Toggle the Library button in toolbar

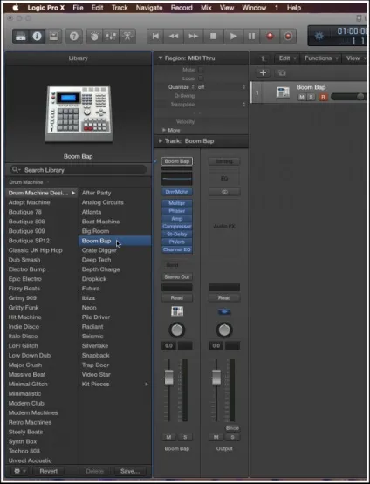pos(21,37)
